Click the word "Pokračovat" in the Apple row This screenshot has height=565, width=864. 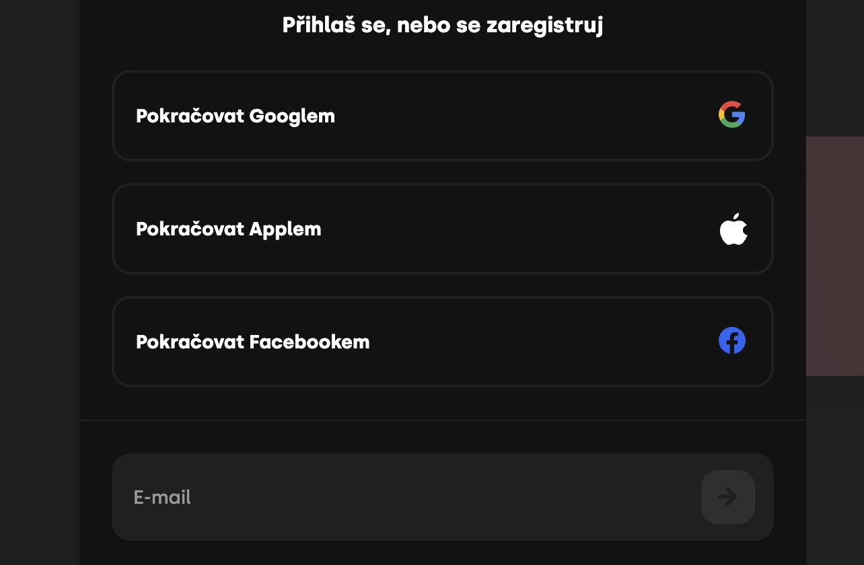coord(190,229)
